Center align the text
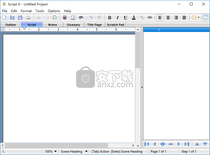This screenshot has width=210, height=155. pyautogui.click(x=168, y=17)
